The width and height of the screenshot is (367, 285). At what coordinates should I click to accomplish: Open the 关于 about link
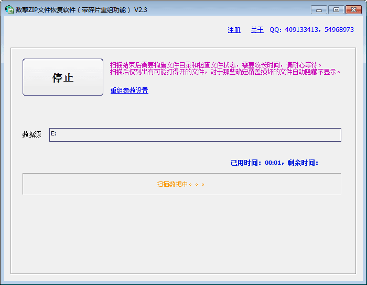[257, 30]
